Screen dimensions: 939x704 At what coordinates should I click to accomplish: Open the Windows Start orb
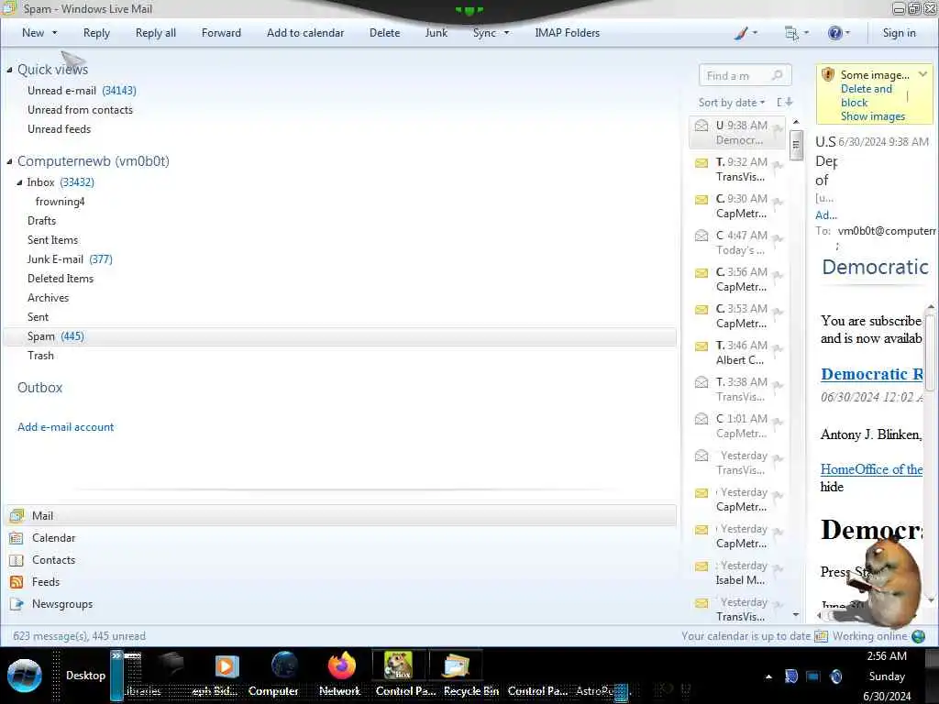point(25,676)
